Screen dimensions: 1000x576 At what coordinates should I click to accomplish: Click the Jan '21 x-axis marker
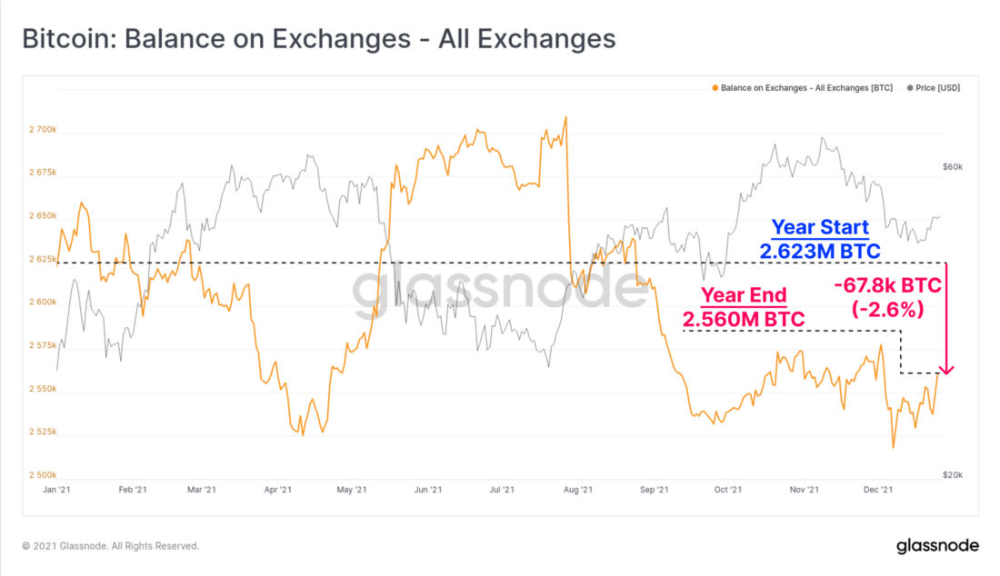click(x=56, y=490)
